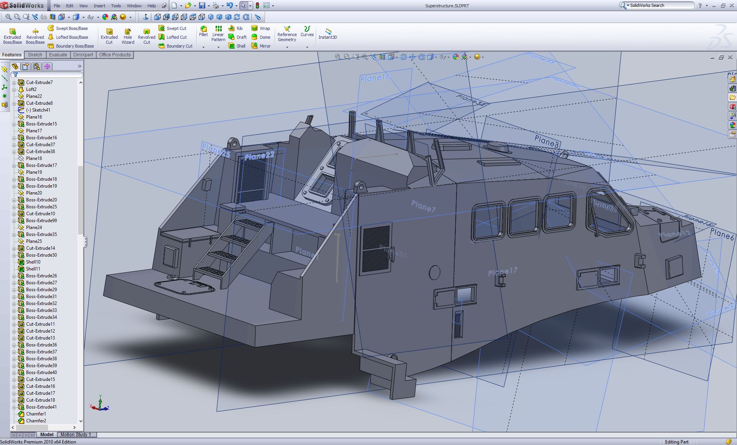Open the dropdown arrow under Fillet

click(x=203, y=47)
